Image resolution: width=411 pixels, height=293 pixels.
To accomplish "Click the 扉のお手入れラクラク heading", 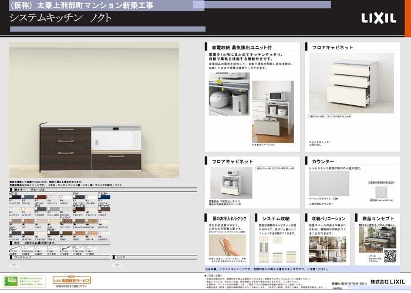I will tap(230, 218).
